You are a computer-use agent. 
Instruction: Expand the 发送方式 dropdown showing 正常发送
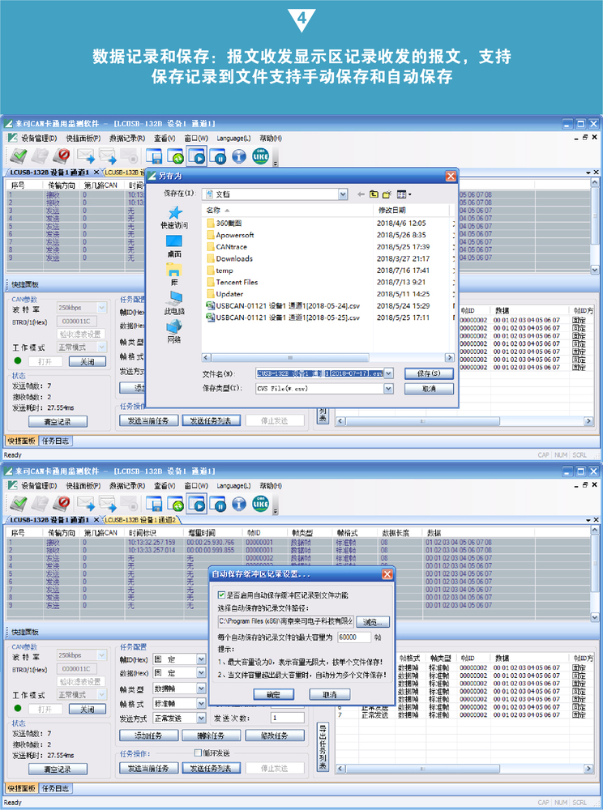tap(201, 718)
